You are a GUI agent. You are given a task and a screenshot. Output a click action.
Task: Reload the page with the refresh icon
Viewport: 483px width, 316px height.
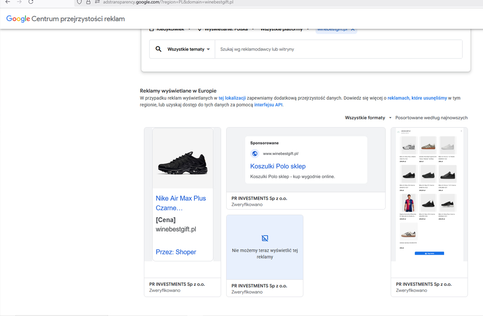(x=31, y=2)
